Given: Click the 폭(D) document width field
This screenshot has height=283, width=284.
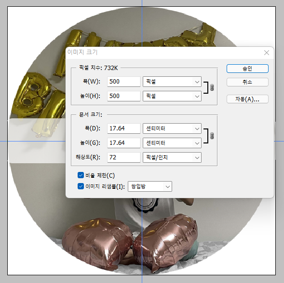Looking at the screenshot, I should tap(124, 128).
